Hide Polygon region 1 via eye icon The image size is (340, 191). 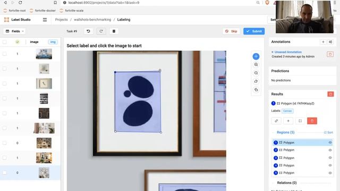tap(330, 143)
